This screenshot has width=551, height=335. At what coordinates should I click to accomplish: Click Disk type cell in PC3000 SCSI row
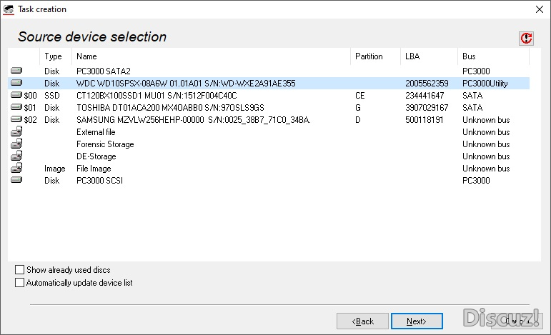click(x=51, y=181)
